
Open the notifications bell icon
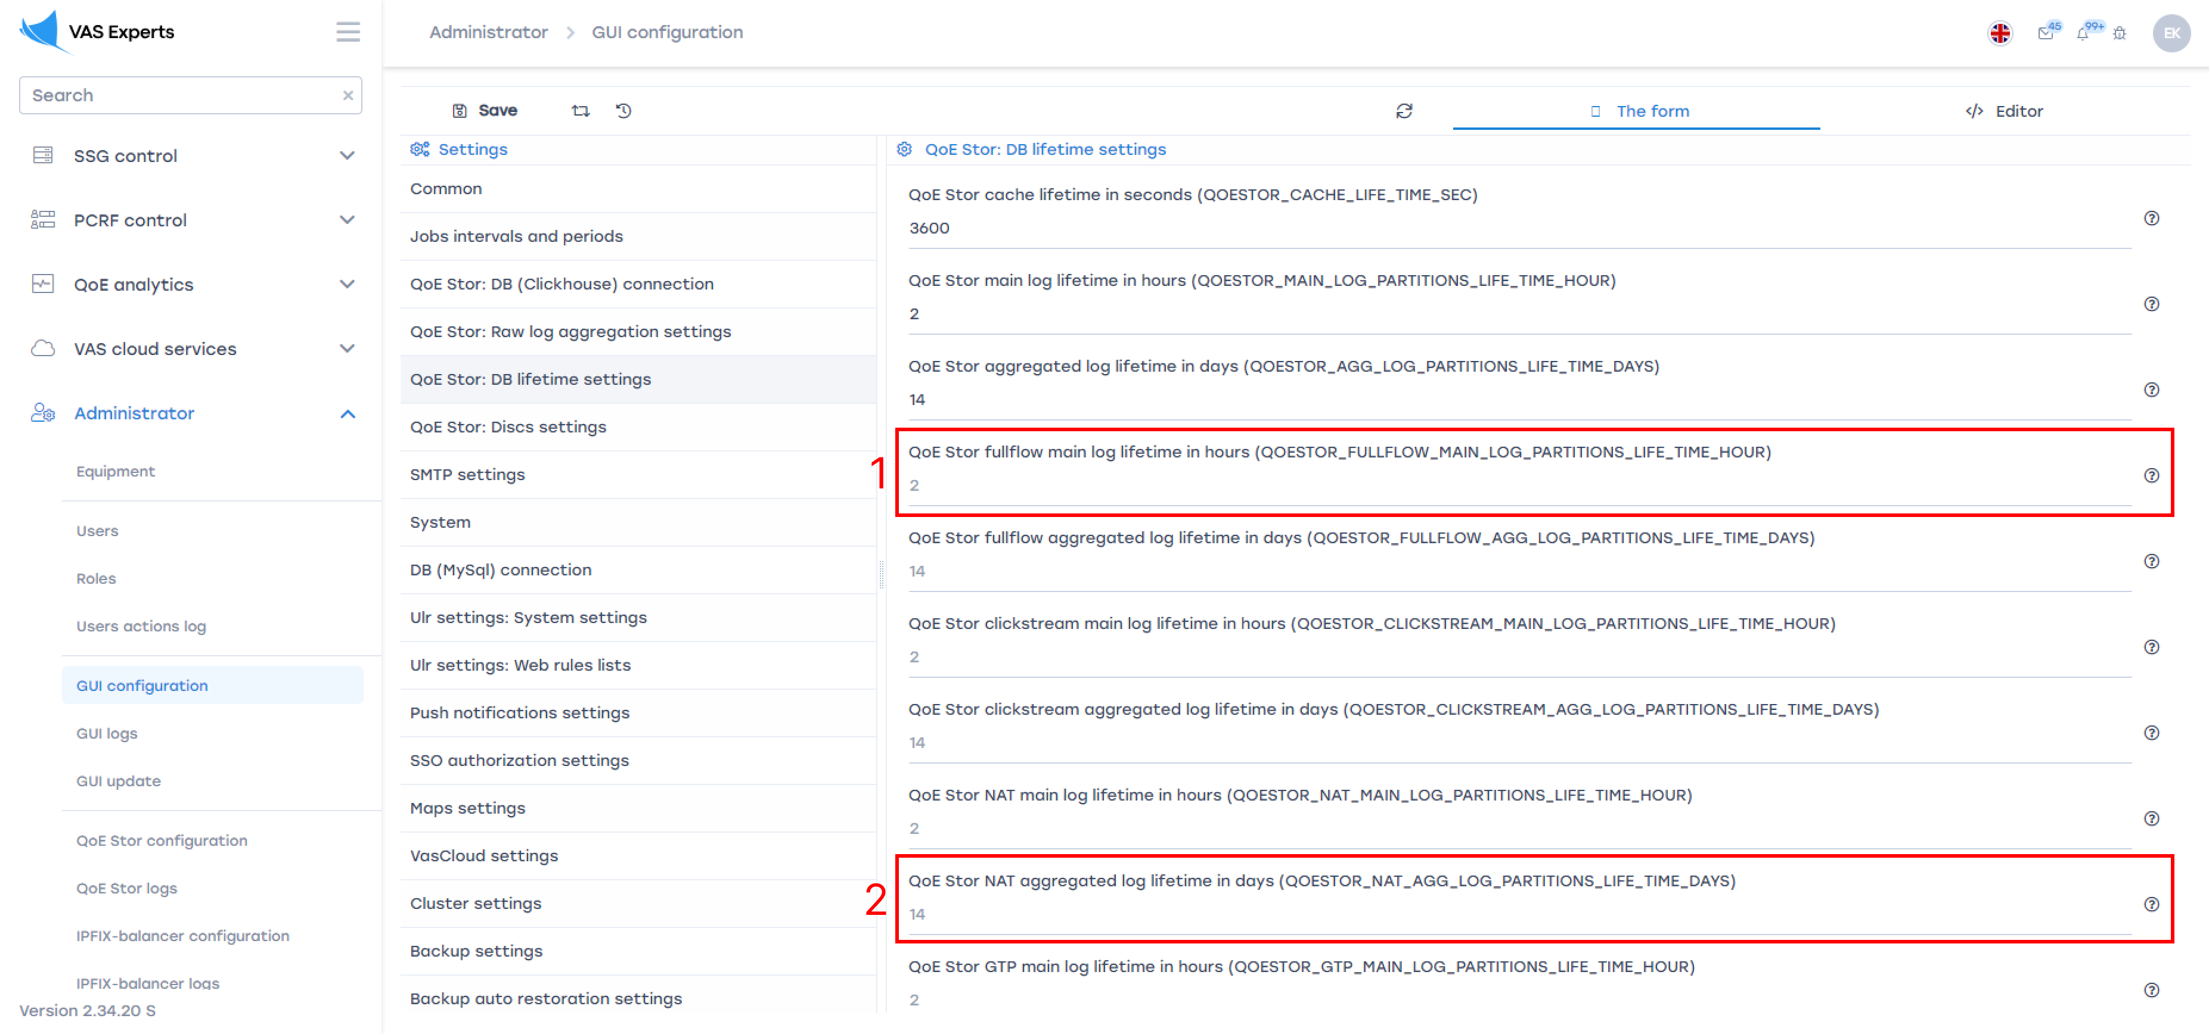tap(2082, 33)
